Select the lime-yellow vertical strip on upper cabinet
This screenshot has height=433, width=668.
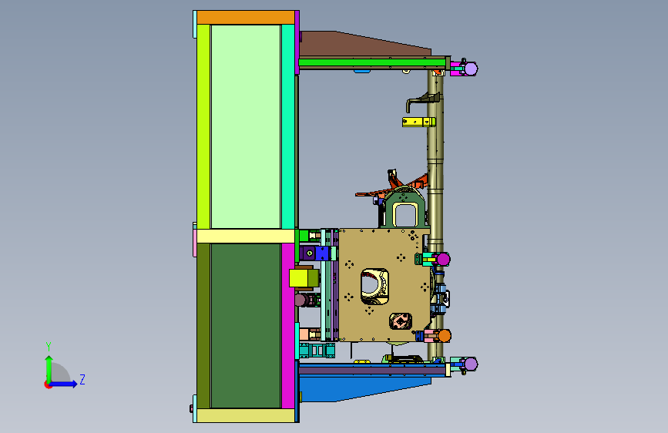pyautogui.click(x=203, y=126)
